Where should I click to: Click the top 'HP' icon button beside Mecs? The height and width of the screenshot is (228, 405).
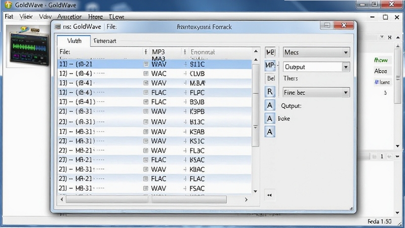click(270, 52)
